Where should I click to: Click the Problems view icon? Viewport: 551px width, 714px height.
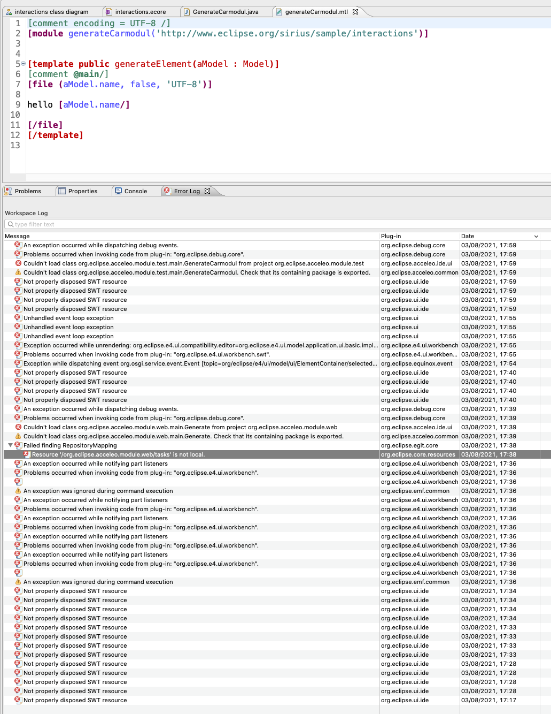click(8, 191)
